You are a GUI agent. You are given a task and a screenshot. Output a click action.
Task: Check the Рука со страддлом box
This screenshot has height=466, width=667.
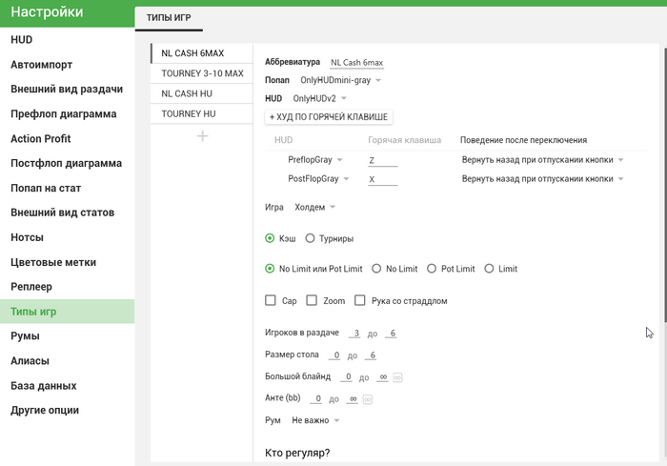360,300
